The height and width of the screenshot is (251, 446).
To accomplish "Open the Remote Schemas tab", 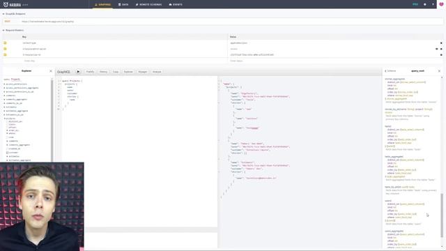I will tap(148, 5).
